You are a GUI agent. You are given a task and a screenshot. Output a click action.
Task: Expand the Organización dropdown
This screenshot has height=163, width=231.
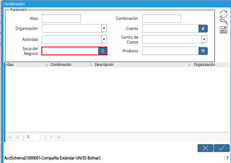pyautogui.click(x=104, y=28)
